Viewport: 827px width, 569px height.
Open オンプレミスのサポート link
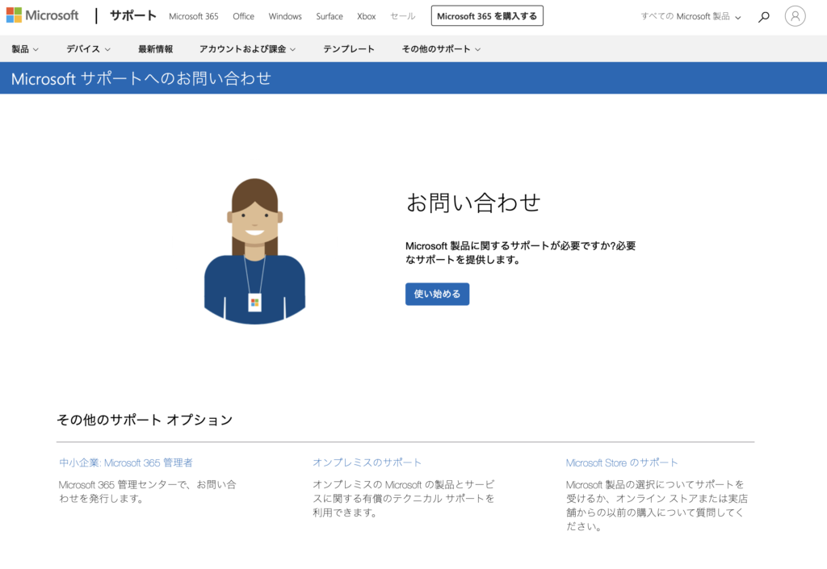pos(367,462)
